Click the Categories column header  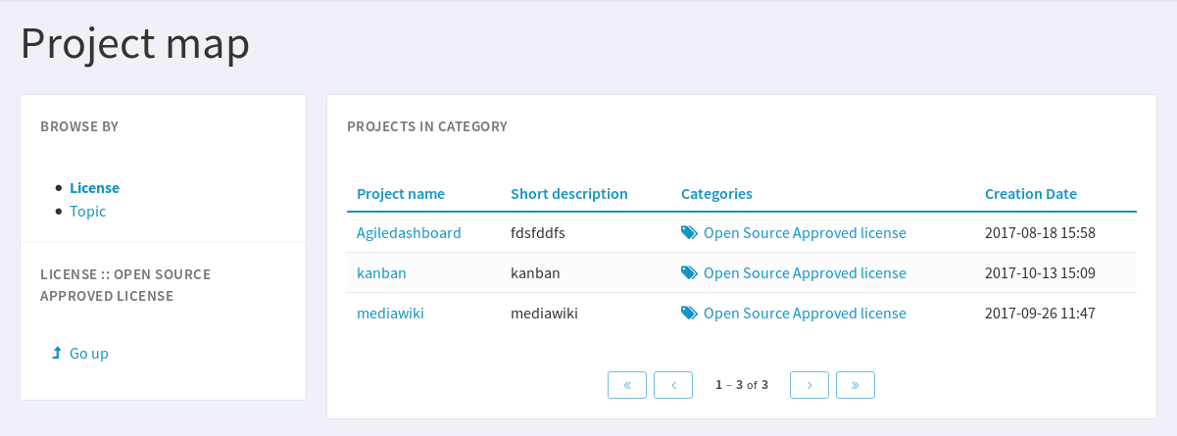[x=716, y=194]
